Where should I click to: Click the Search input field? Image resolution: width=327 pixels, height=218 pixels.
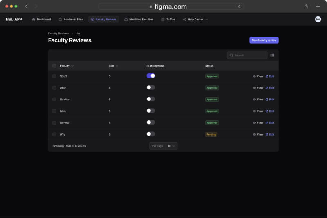pos(247,55)
